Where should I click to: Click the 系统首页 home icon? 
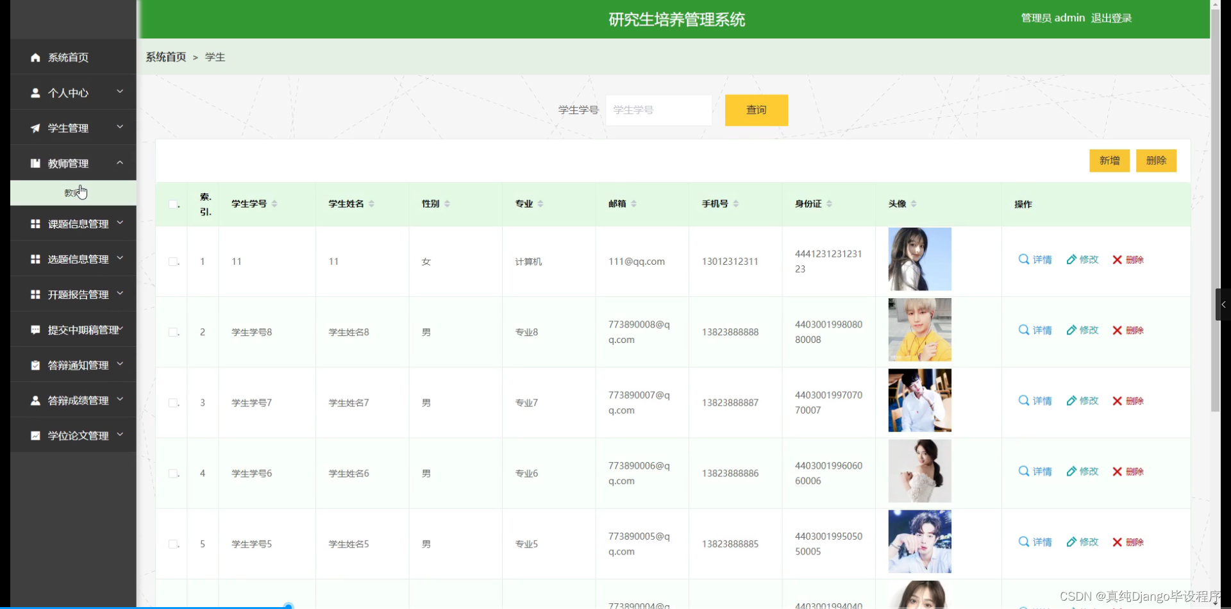pos(35,57)
